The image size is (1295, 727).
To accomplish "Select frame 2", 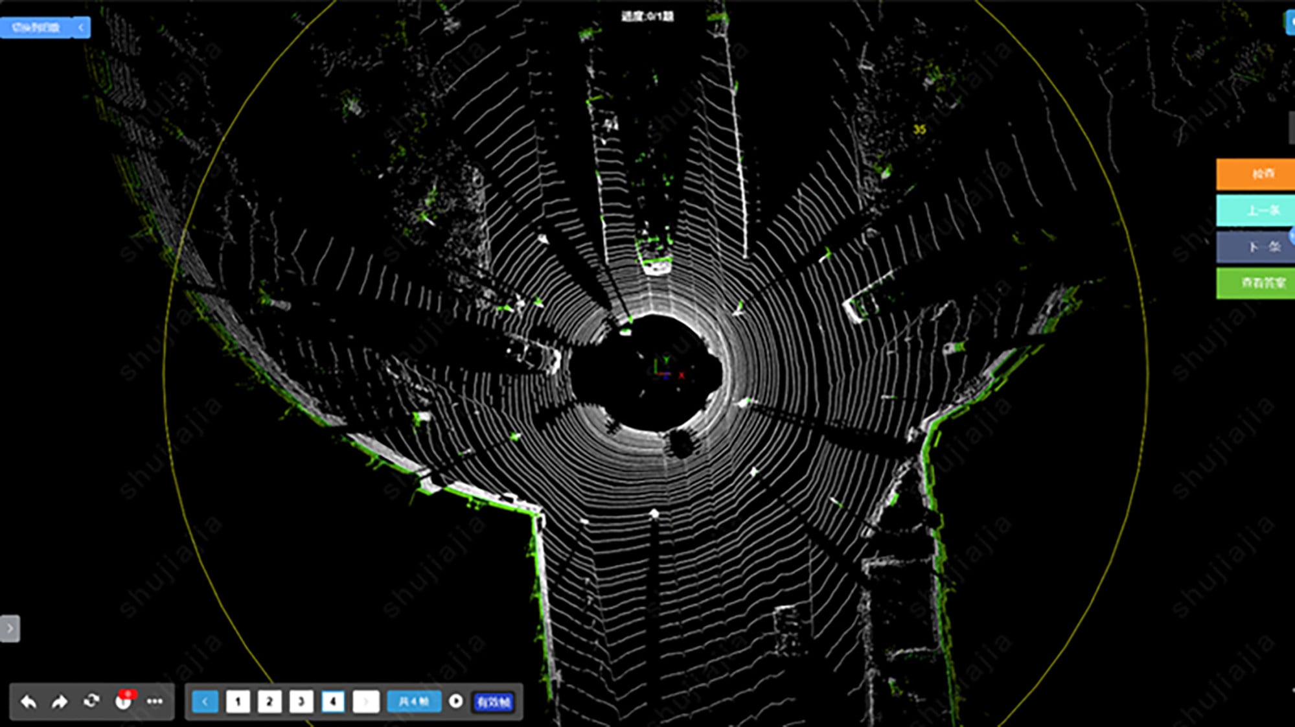I will pyautogui.click(x=269, y=701).
